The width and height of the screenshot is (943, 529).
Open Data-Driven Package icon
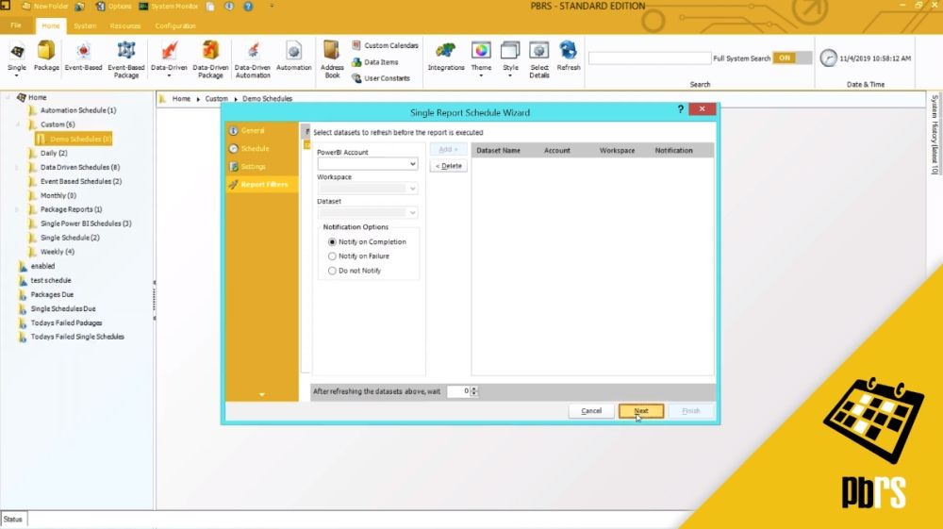[210, 59]
